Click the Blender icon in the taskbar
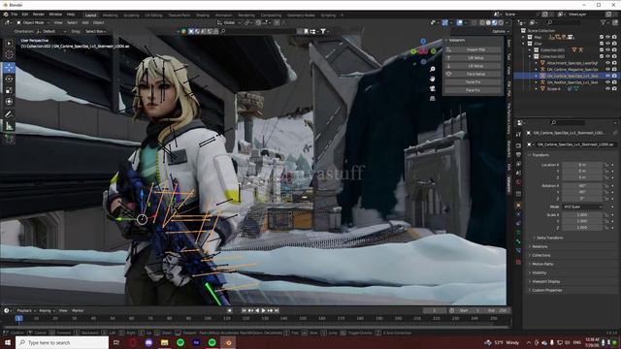Image resolution: width=621 pixels, height=349 pixels. click(228, 342)
